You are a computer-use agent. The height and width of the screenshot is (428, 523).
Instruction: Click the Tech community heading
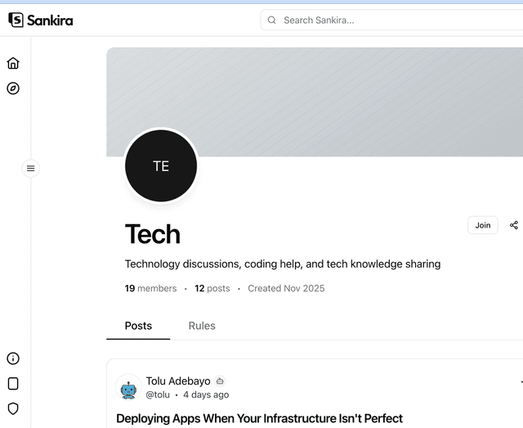[x=153, y=234]
